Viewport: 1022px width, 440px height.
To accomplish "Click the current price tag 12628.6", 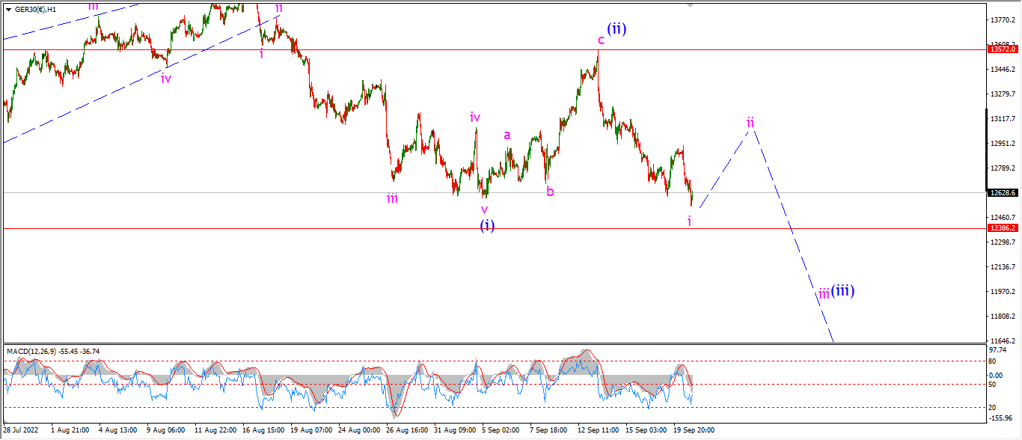I will [1002, 192].
